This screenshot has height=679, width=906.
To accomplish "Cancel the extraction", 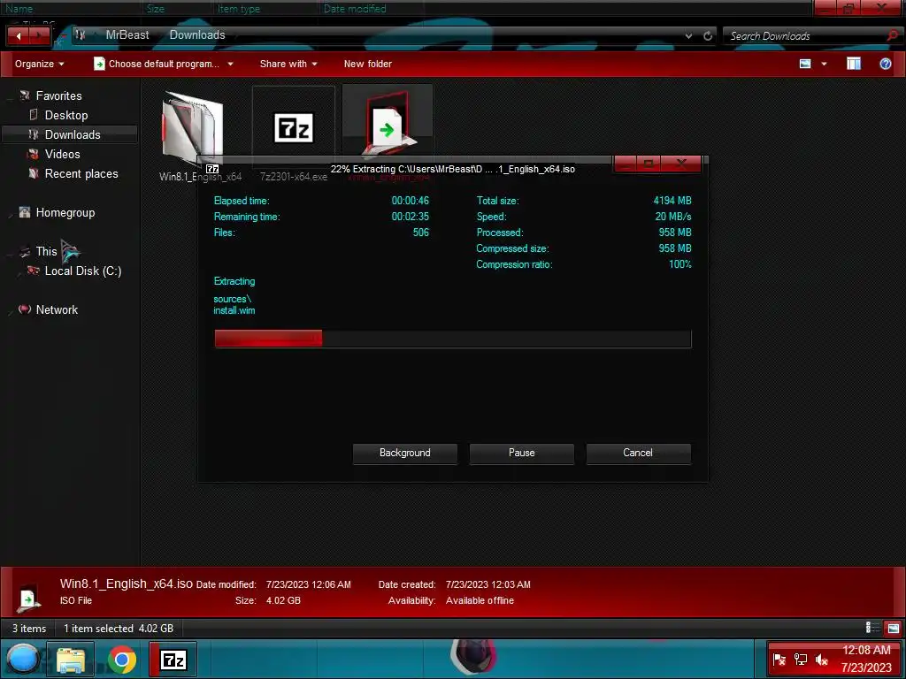I will (x=638, y=454).
